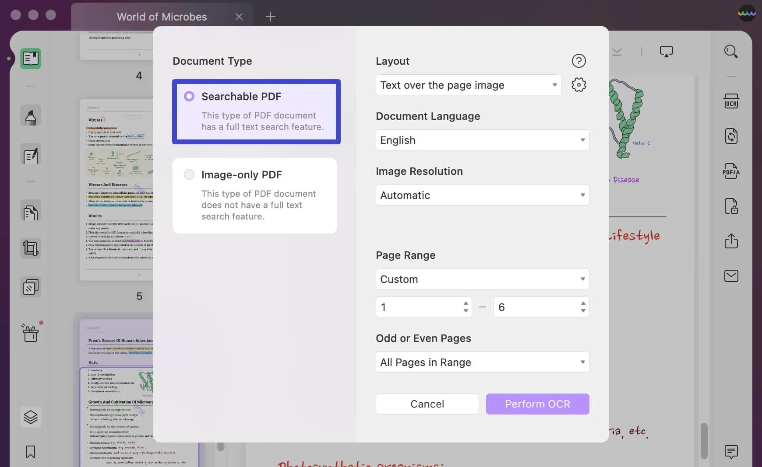
Task: Open a new document tab with plus button
Action: (x=271, y=17)
